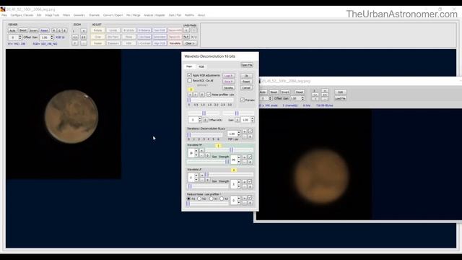
Task: Click Cancel in the Wavelets dialog
Action: (x=246, y=88)
